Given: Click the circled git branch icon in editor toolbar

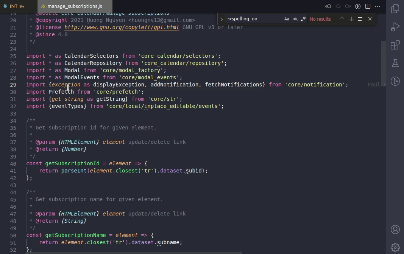Looking at the screenshot, I should 358,6.
